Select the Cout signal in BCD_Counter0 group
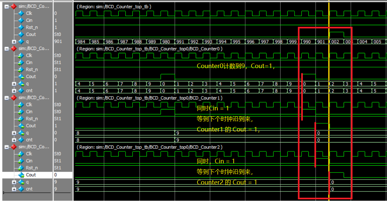Image resolution: width=387 pixels, height=201 pixels. click(x=31, y=77)
